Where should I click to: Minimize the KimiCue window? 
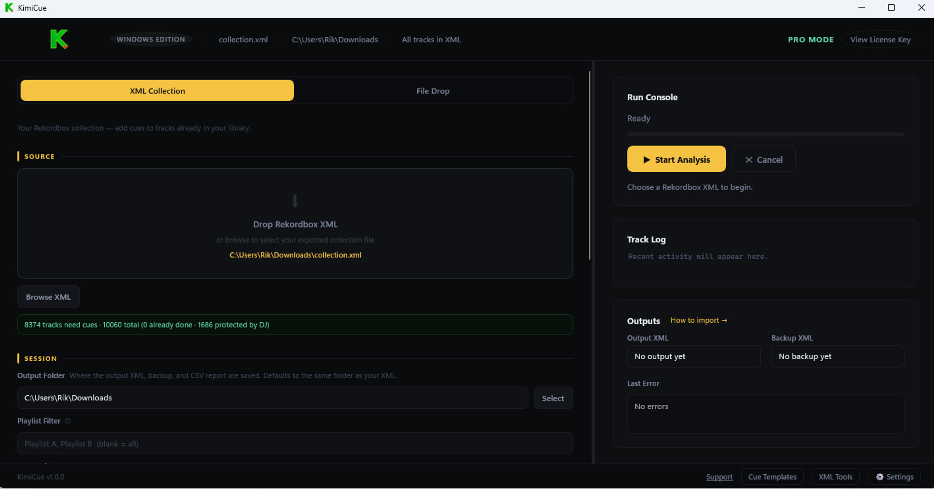click(x=862, y=8)
